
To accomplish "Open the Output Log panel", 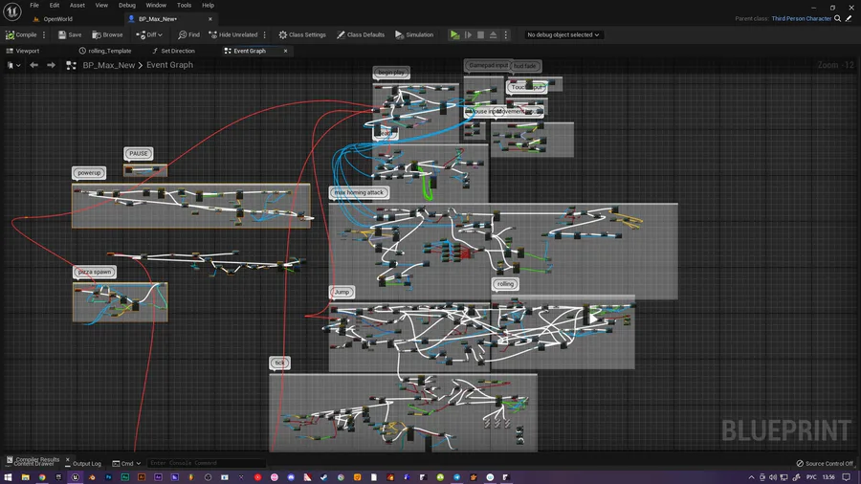I will pos(83,463).
